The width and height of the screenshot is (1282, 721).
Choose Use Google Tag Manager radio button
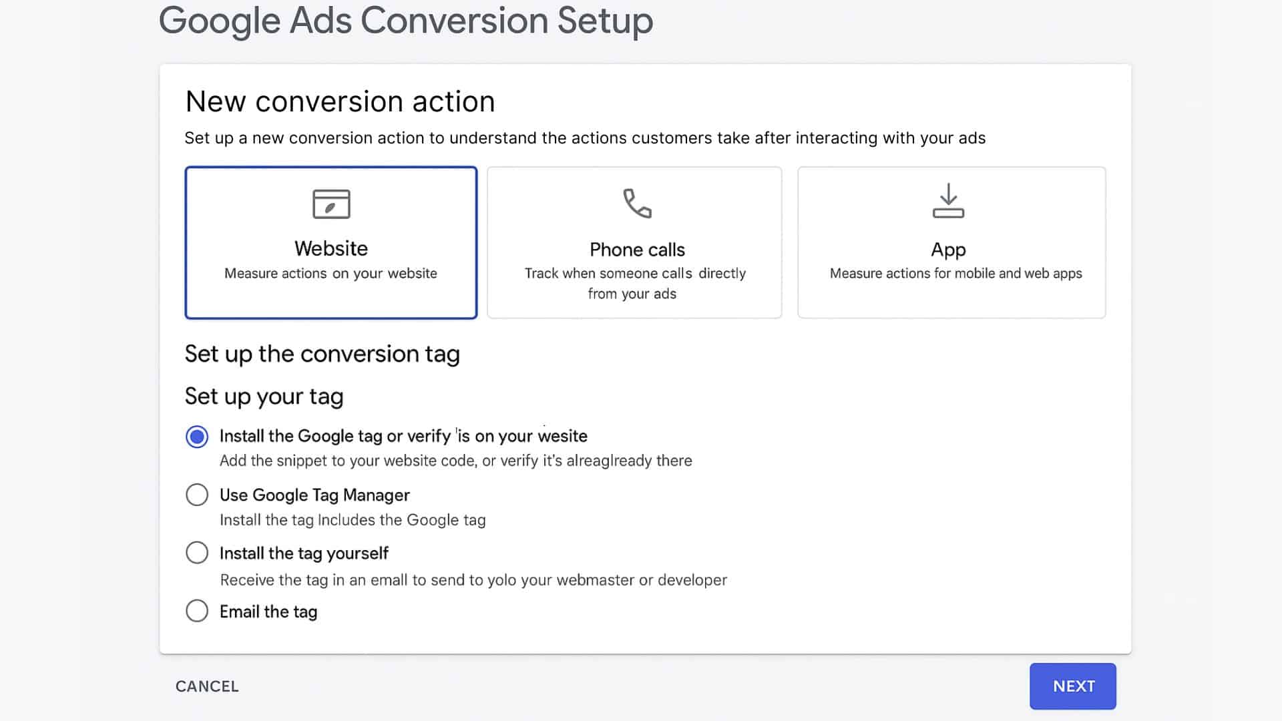[x=197, y=495]
